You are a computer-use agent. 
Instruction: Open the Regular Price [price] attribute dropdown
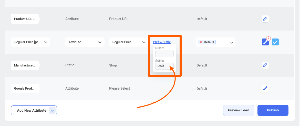(30, 42)
